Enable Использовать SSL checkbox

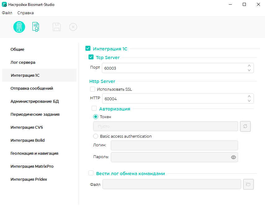(x=93, y=89)
